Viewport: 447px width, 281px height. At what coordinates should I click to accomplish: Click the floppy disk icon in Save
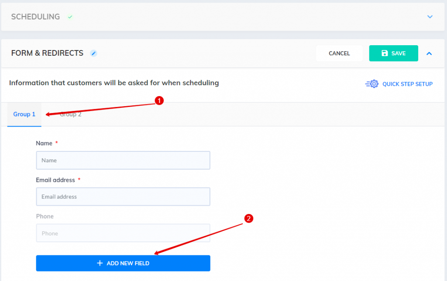[385, 53]
